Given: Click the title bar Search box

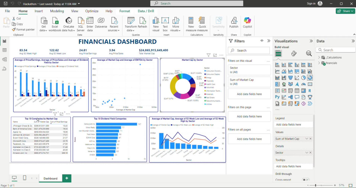Looking at the screenshot, I should (197, 4).
